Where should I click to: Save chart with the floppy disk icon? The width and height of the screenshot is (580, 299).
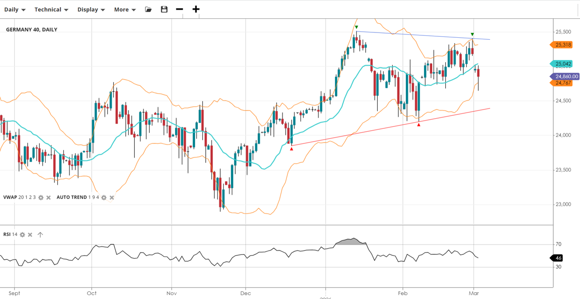coord(164,10)
